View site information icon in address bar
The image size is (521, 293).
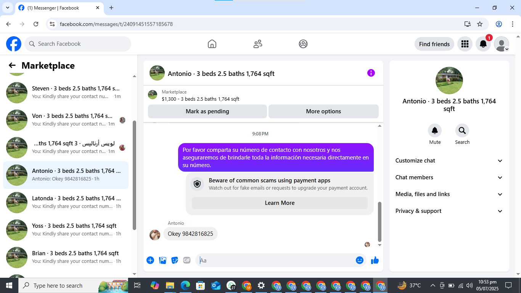[x=53, y=24]
